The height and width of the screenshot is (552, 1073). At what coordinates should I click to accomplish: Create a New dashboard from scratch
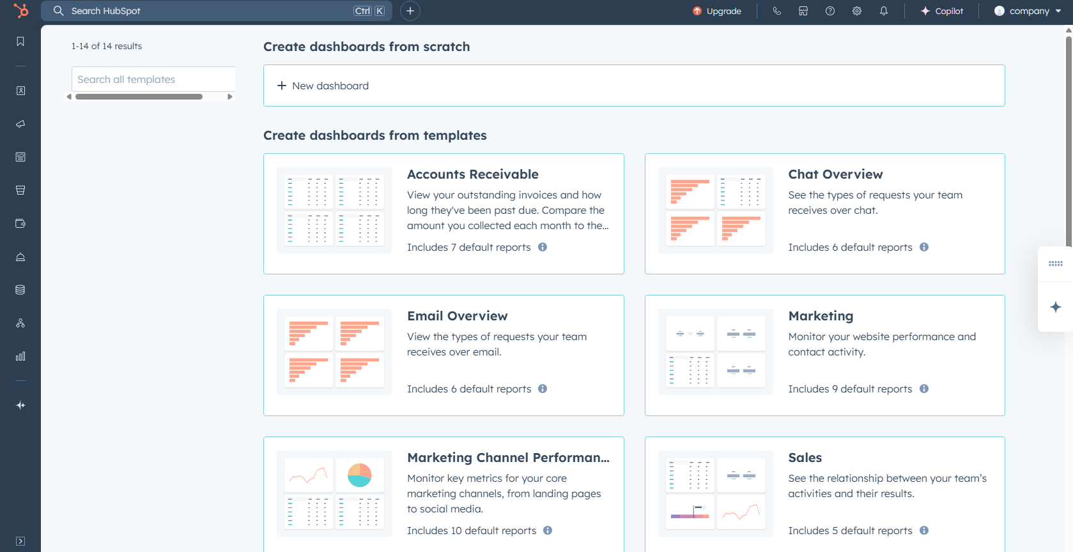pos(634,86)
